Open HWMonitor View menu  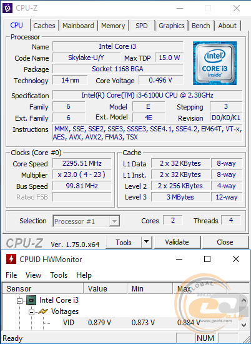coord(33,275)
